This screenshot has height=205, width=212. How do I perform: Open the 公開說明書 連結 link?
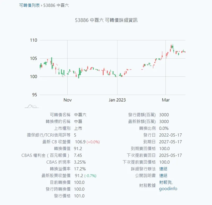[163, 176]
